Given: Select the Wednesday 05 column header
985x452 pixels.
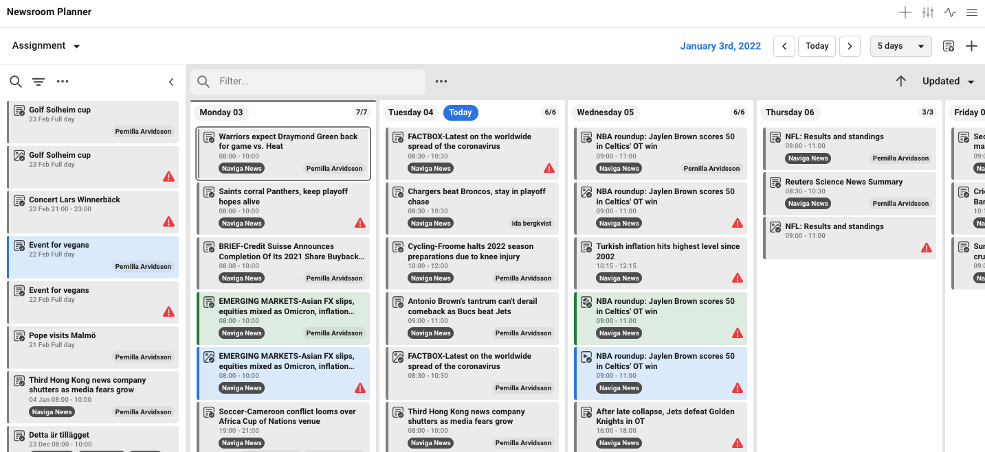Looking at the screenshot, I should pyautogui.click(x=605, y=112).
